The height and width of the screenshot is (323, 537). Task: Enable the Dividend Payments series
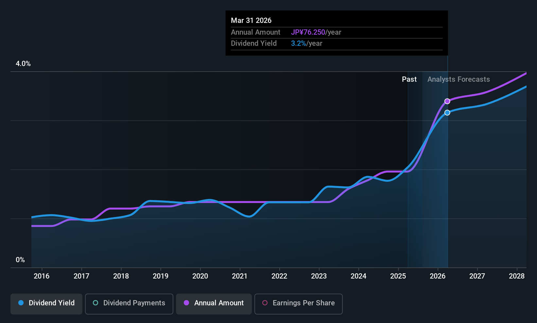[x=129, y=304]
